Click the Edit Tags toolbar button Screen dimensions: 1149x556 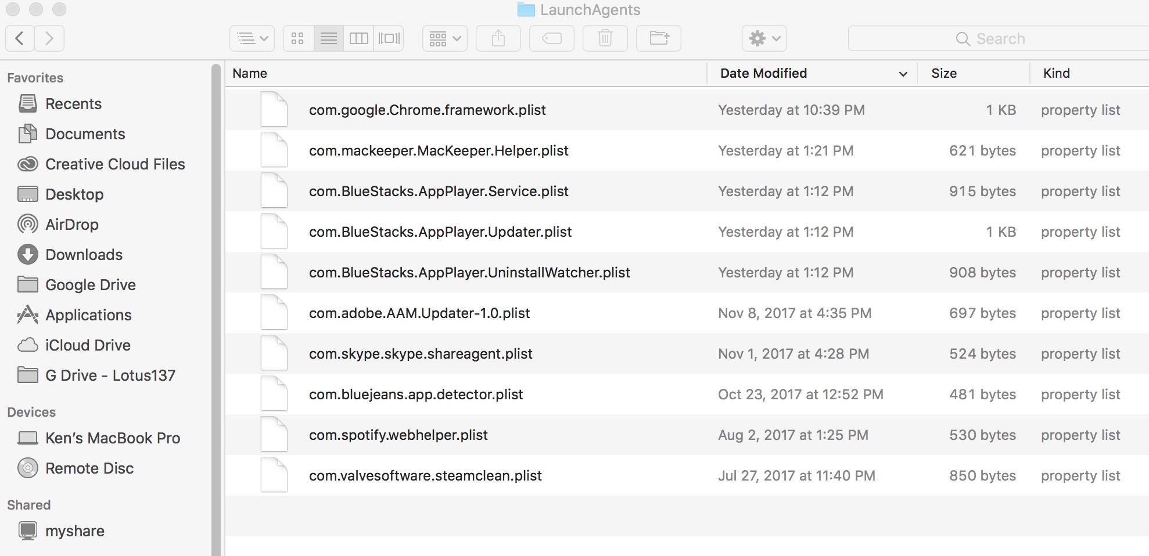552,38
